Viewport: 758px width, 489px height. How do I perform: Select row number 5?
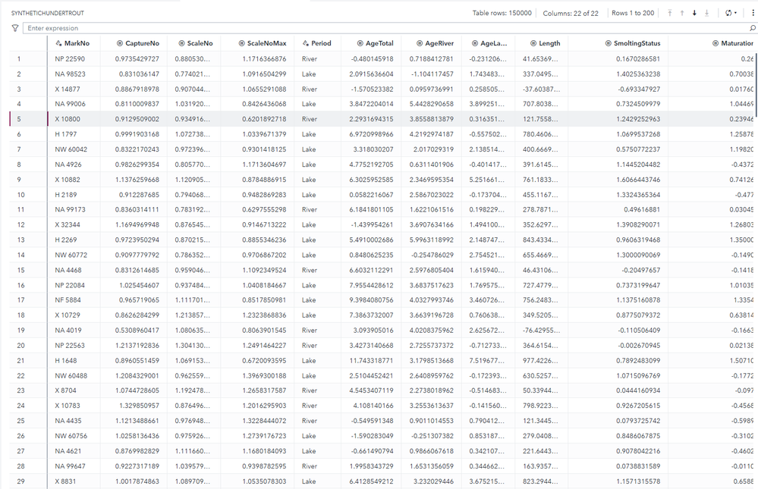click(x=29, y=119)
